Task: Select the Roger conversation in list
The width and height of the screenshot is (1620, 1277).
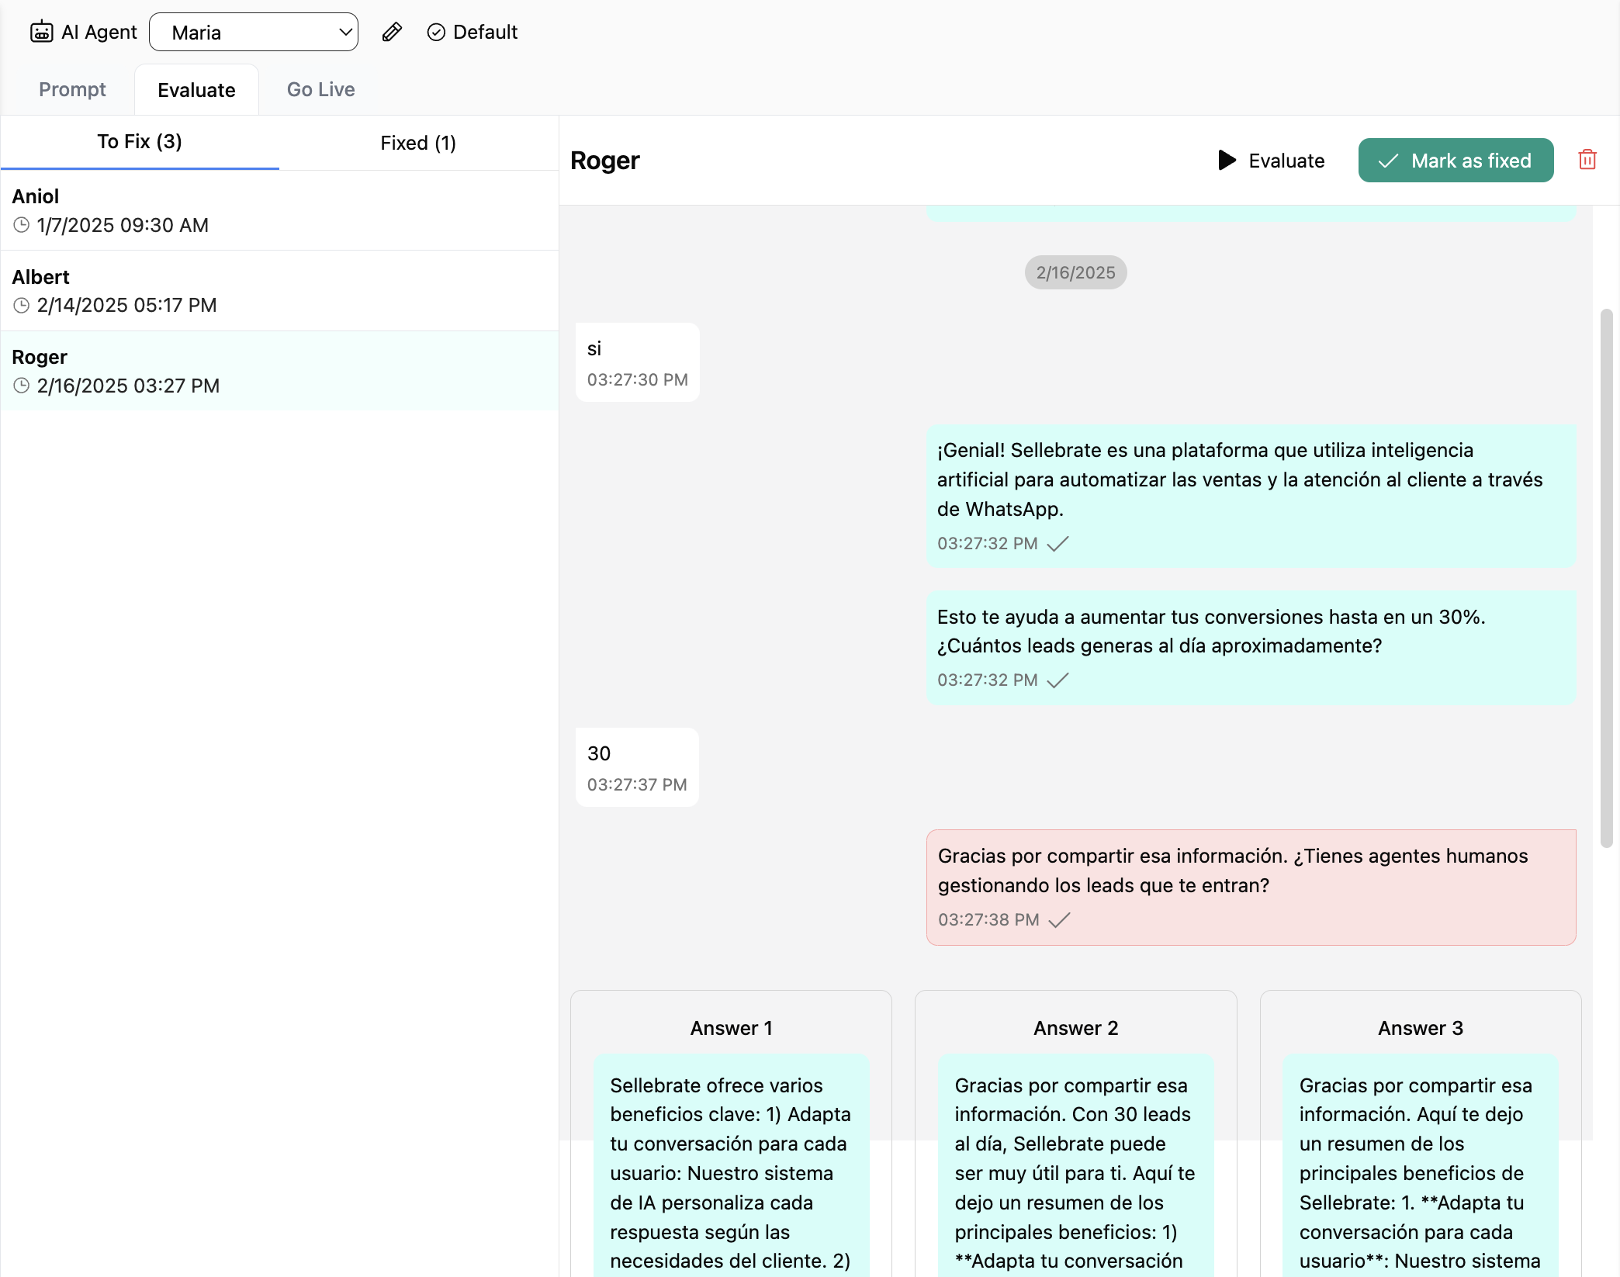Action: [279, 371]
